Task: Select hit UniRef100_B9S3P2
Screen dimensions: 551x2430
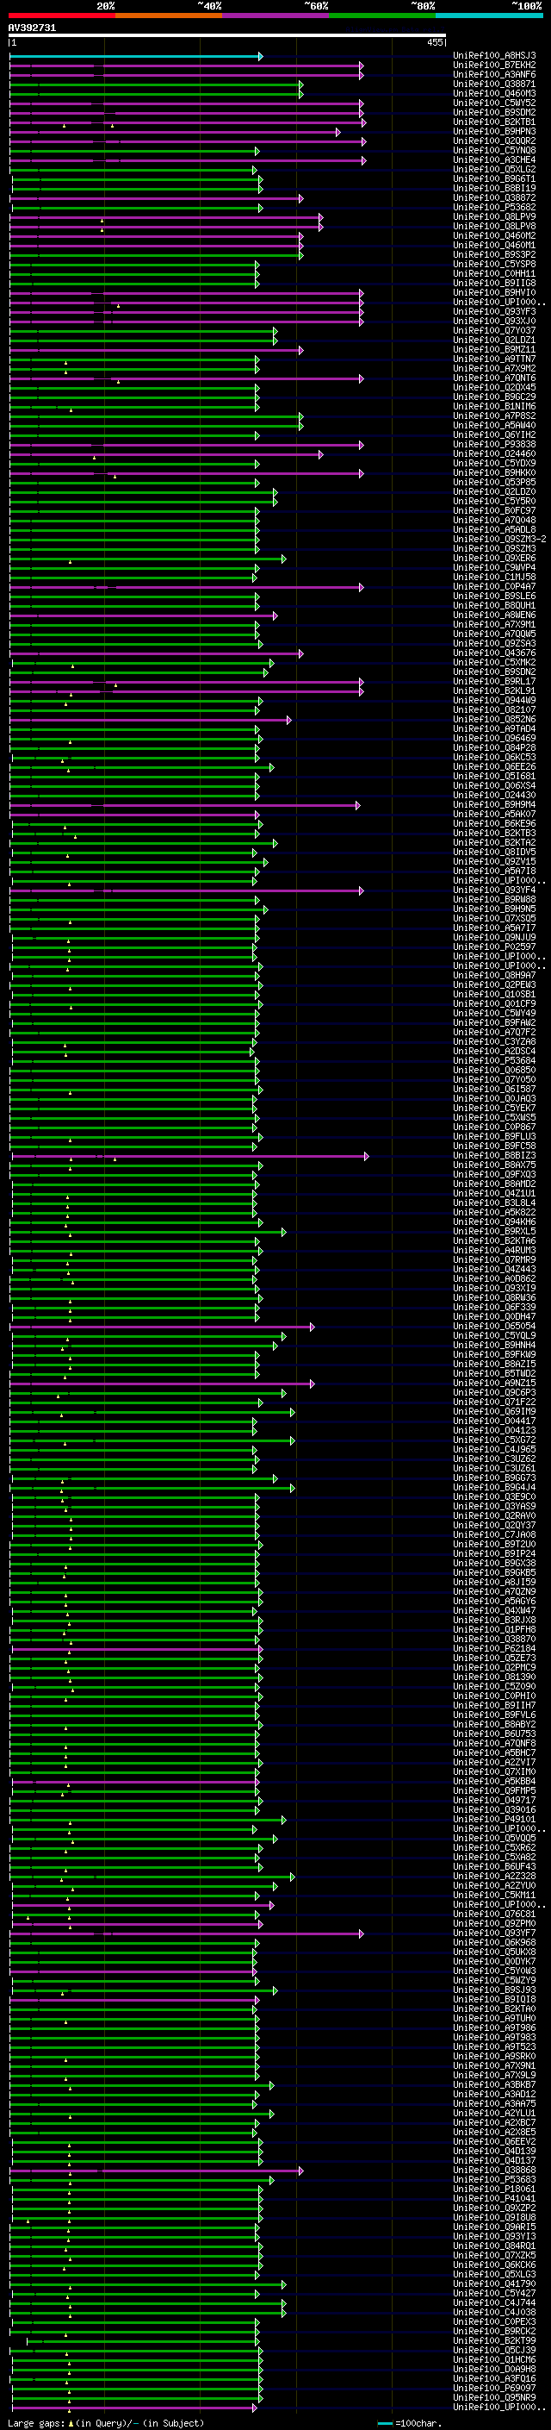Action: click(x=494, y=254)
